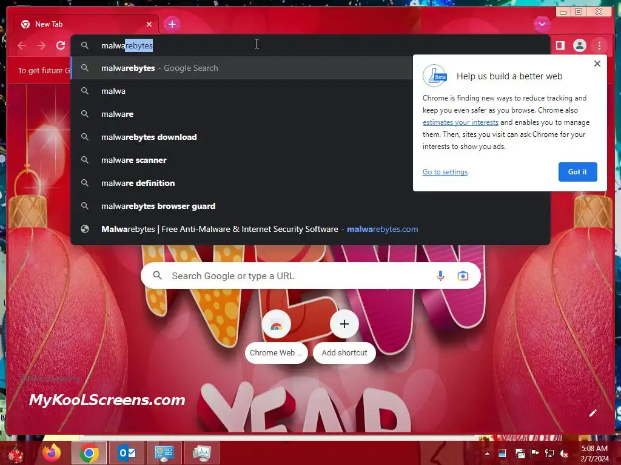Toggle the side panel icon
Viewport: 621px width, 465px height.
coord(560,45)
